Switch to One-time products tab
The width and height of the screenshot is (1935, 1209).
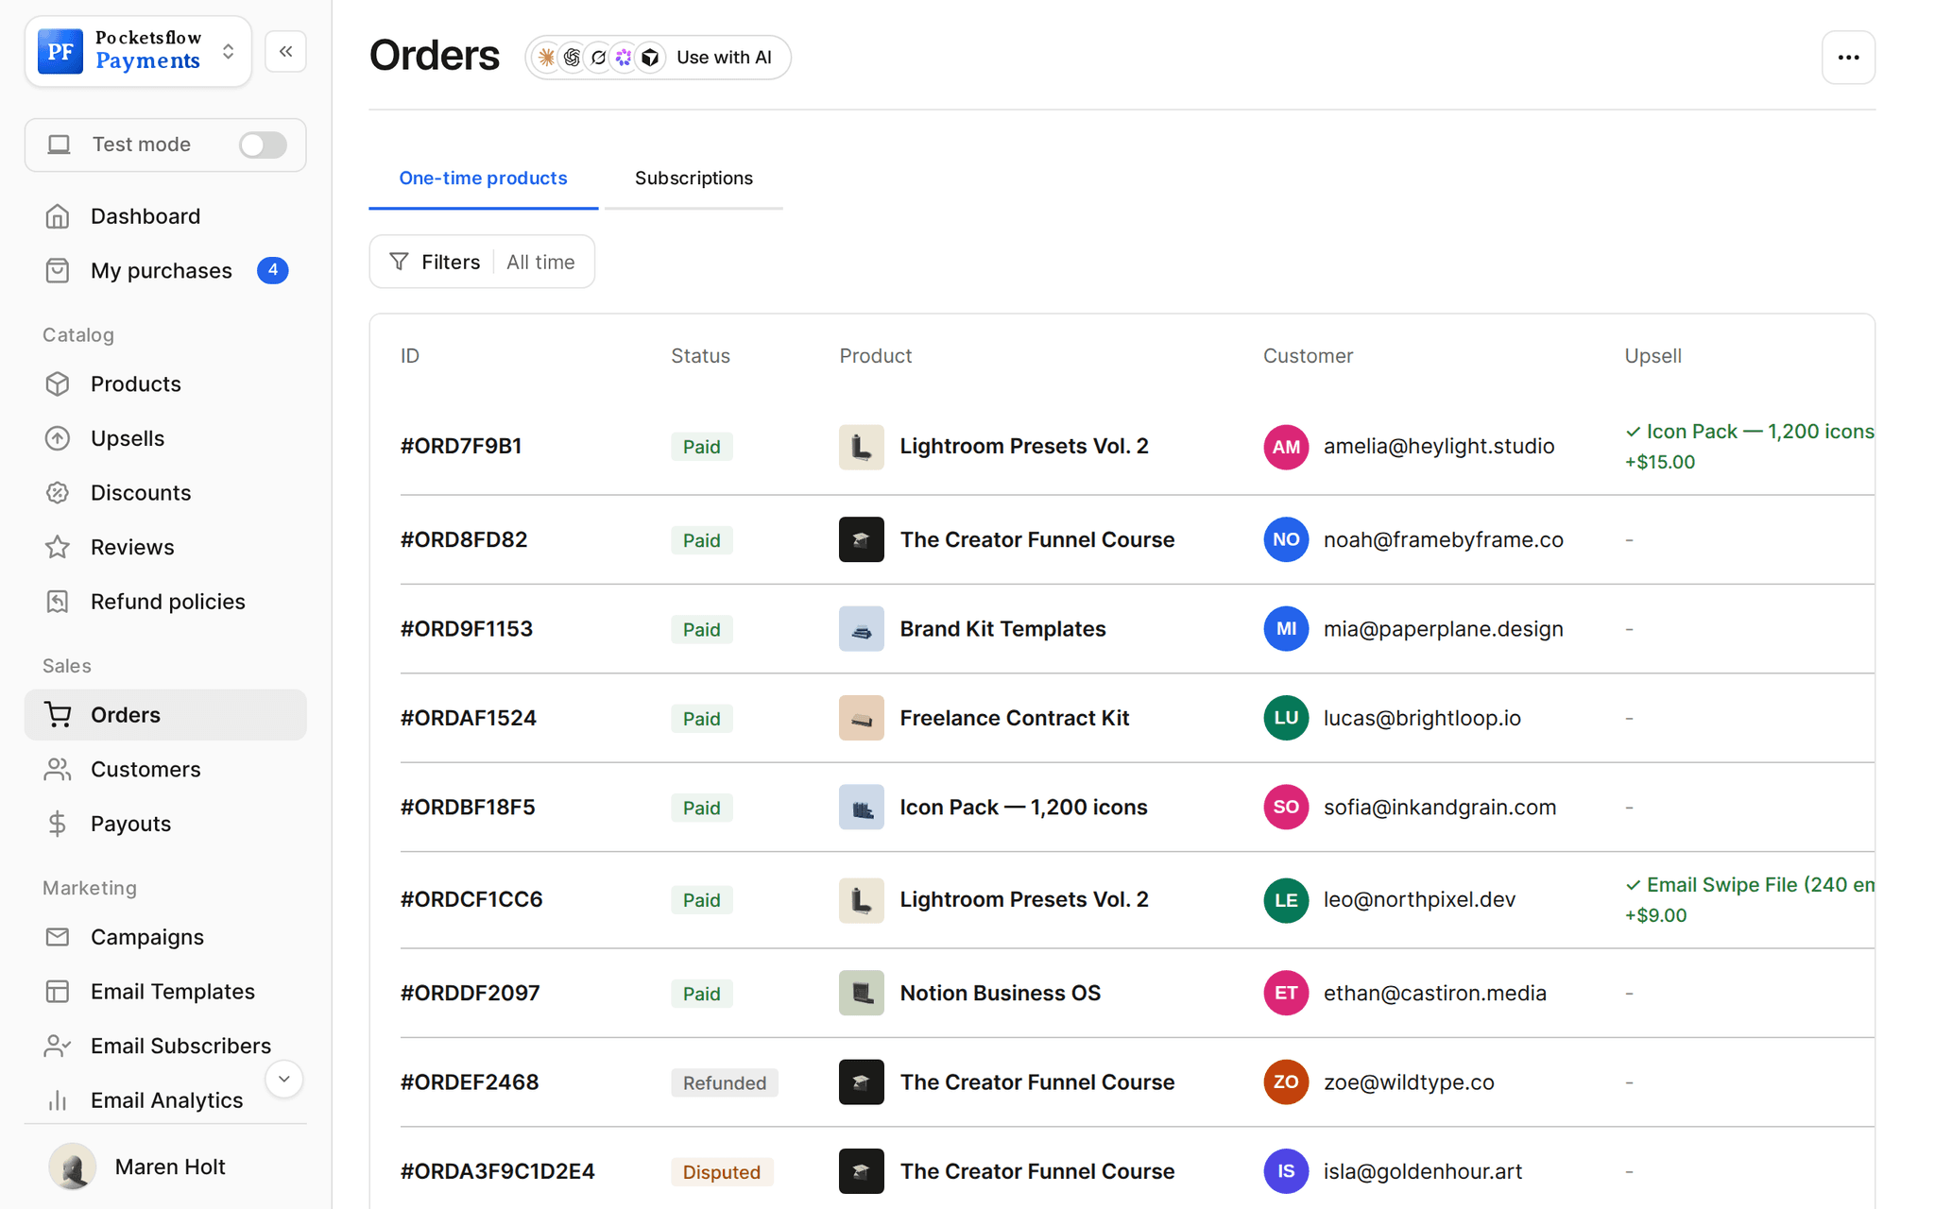[x=483, y=179]
